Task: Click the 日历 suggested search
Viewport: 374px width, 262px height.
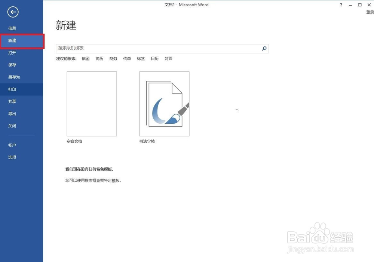Action: [x=154, y=58]
